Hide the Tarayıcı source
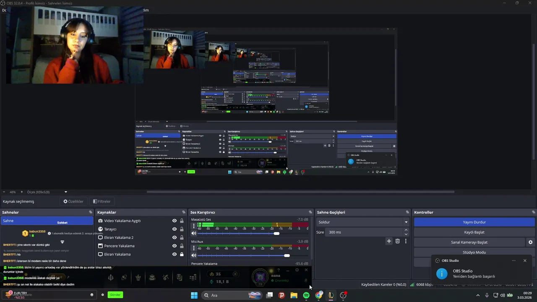The width and height of the screenshot is (537, 302). (x=175, y=229)
